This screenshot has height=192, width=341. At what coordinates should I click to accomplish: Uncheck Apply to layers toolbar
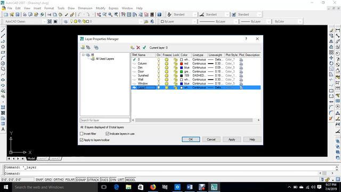(x=82, y=140)
